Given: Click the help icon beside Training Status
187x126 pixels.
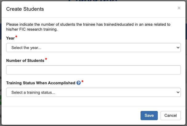Looking at the screenshot, I should tap(78, 83).
